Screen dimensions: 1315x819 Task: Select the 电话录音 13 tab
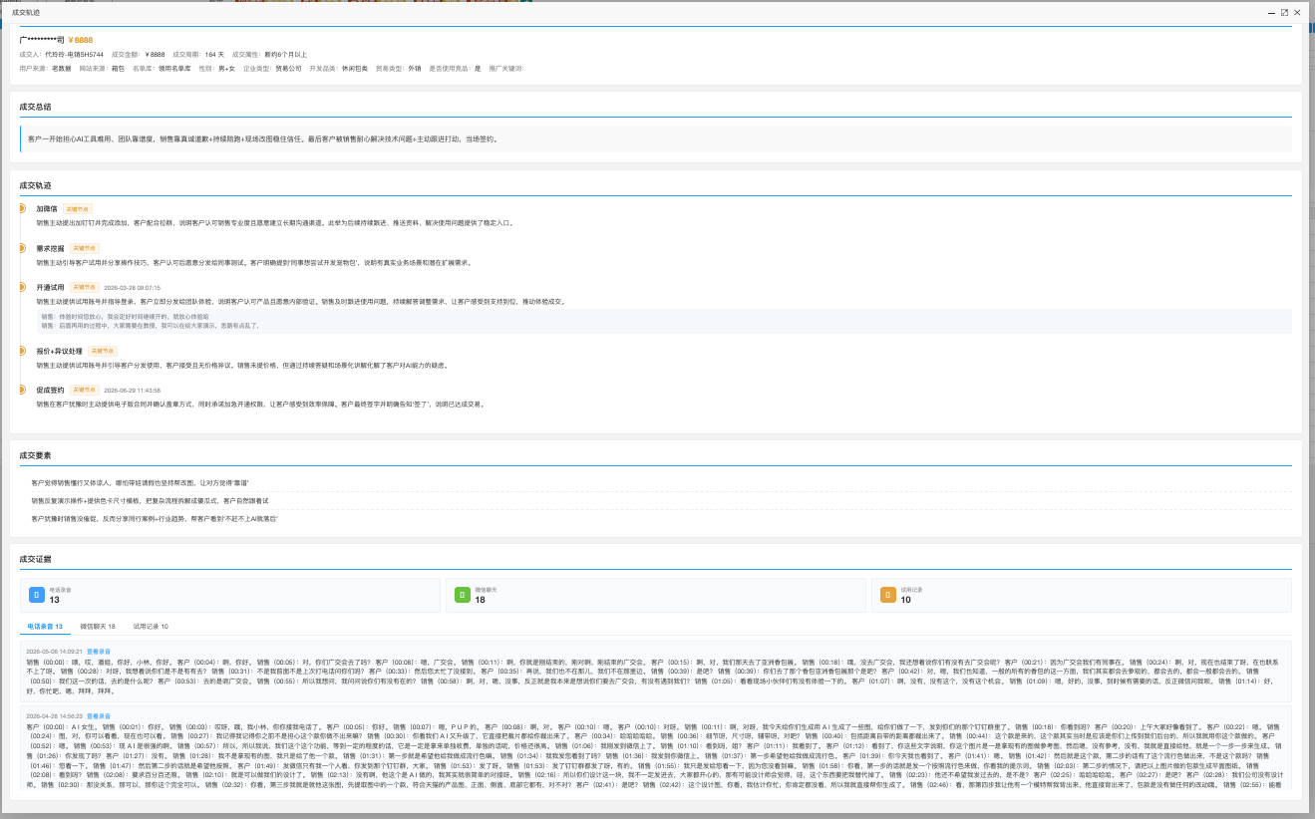point(45,627)
